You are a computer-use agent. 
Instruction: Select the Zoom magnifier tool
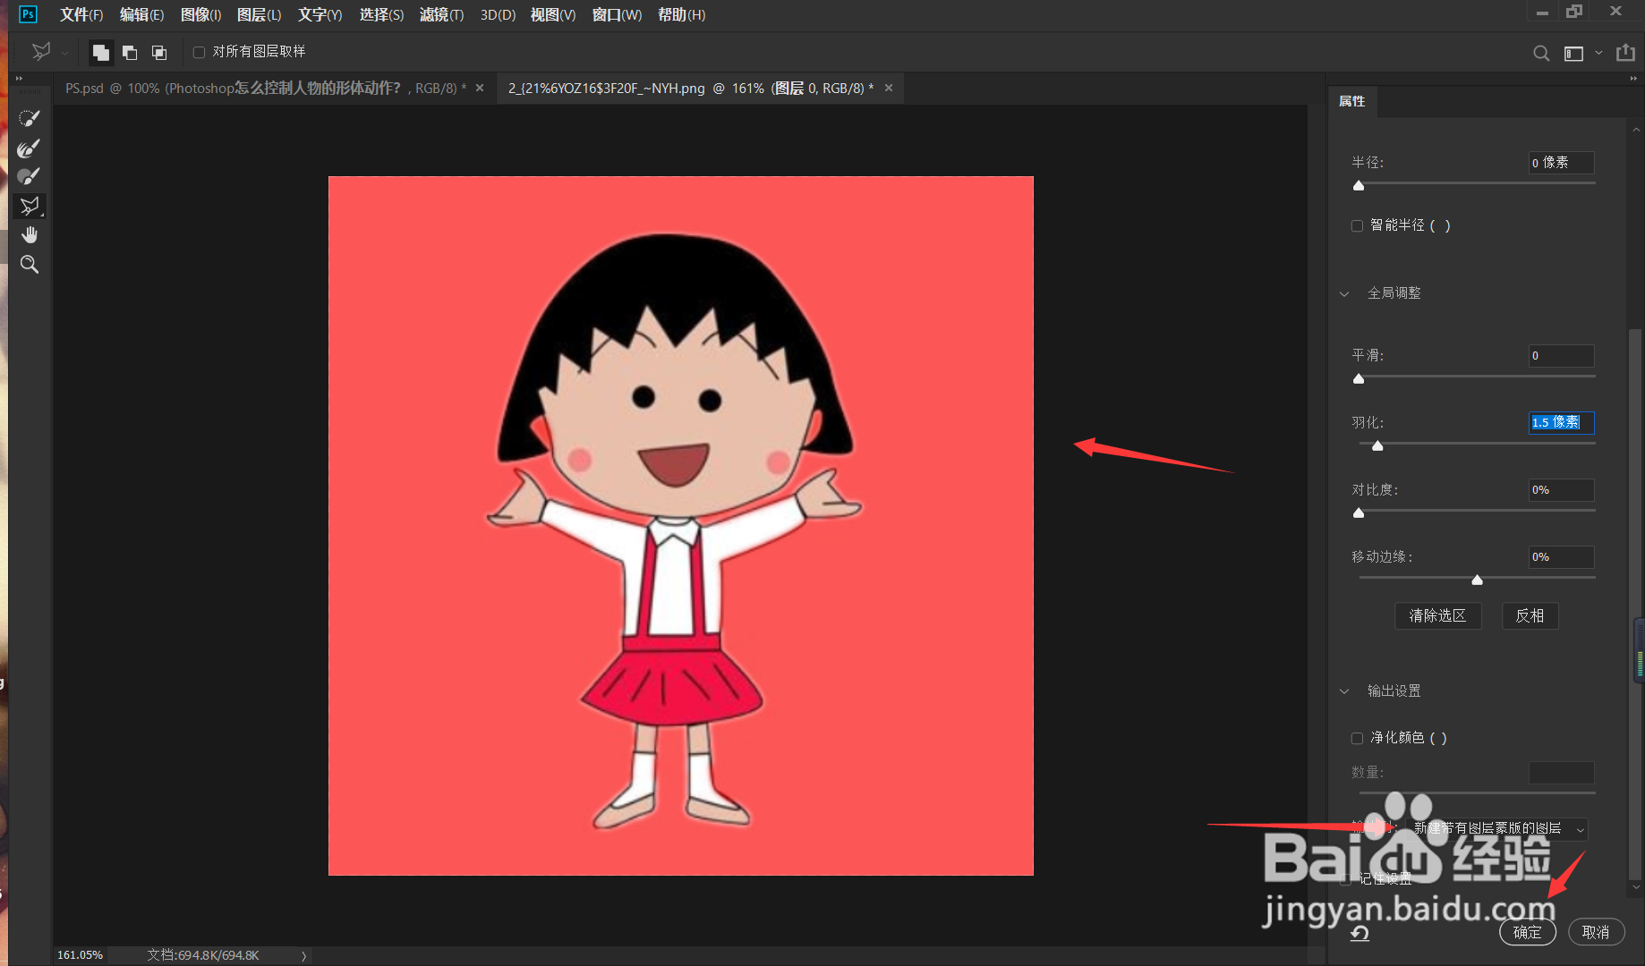click(30, 265)
